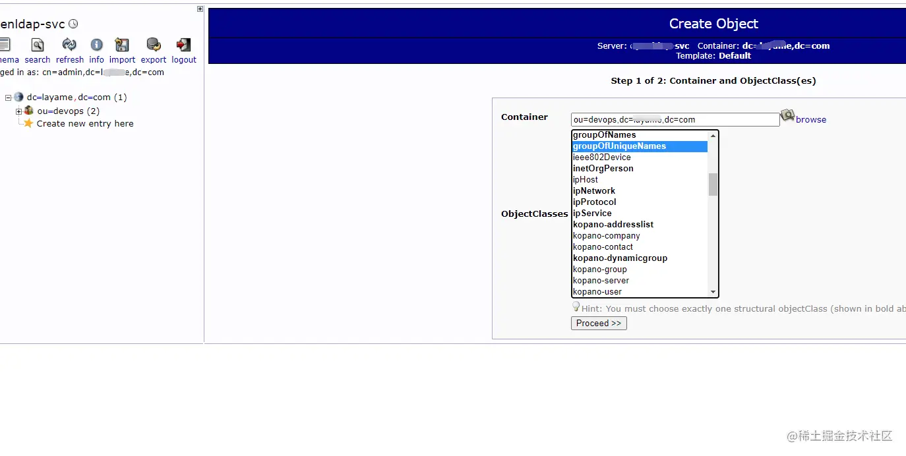Click Create new entry here
This screenshot has width=906, height=456.
pos(85,123)
